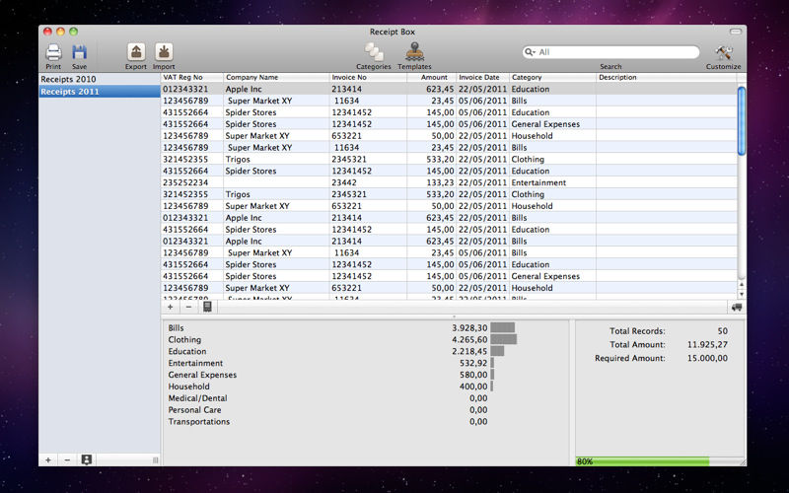
Task: Add a new receipt box in sidebar
Action: [48, 459]
